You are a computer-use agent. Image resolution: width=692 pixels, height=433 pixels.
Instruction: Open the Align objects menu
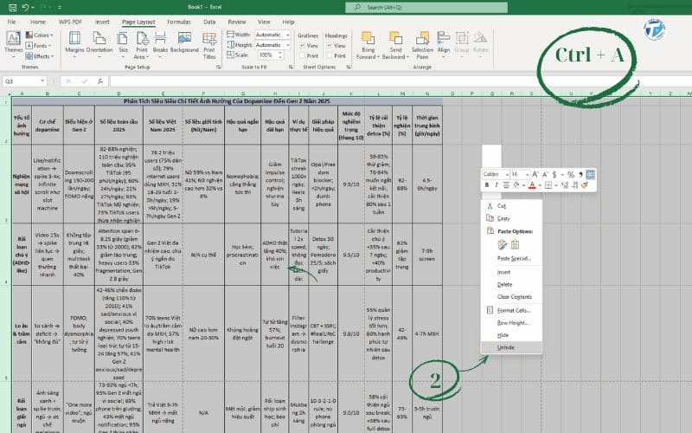(x=444, y=44)
